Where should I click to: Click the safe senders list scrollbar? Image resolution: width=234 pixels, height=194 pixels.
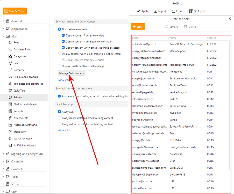[230, 105]
